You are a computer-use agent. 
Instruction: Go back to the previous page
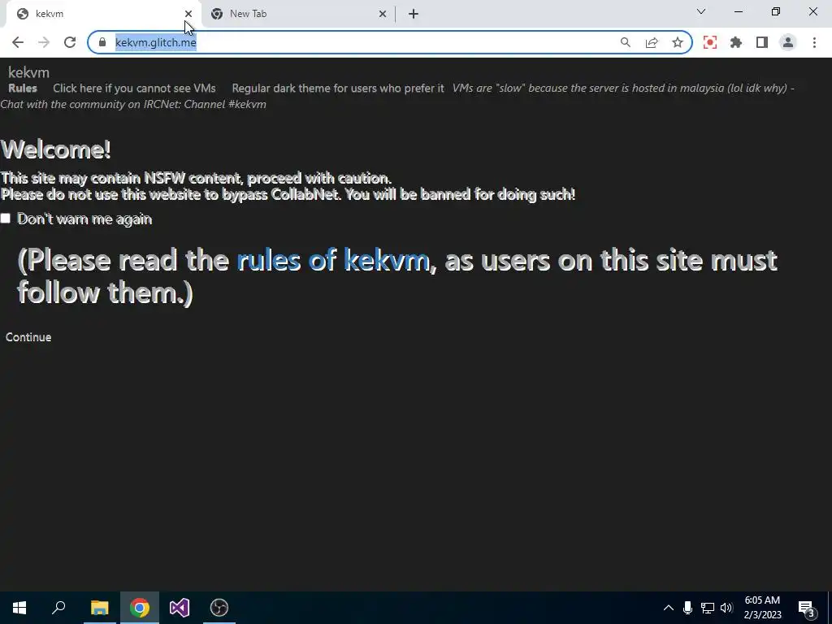(18, 42)
